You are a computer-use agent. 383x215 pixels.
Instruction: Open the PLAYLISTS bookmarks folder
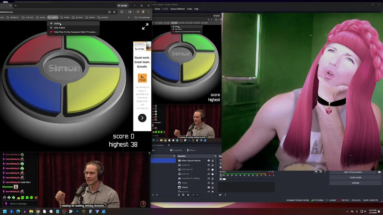click(x=28, y=17)
